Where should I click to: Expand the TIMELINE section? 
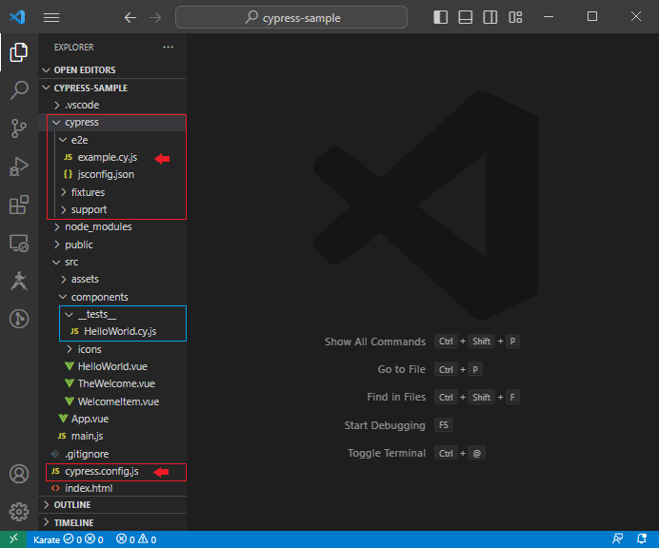(112, 522)
